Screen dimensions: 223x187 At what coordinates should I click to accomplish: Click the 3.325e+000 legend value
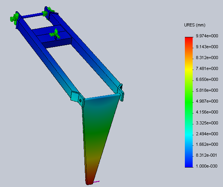point(207,123)
